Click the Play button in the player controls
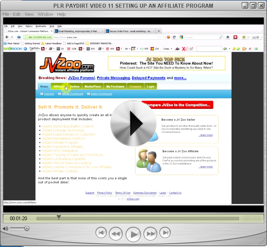 coord(133,234)
